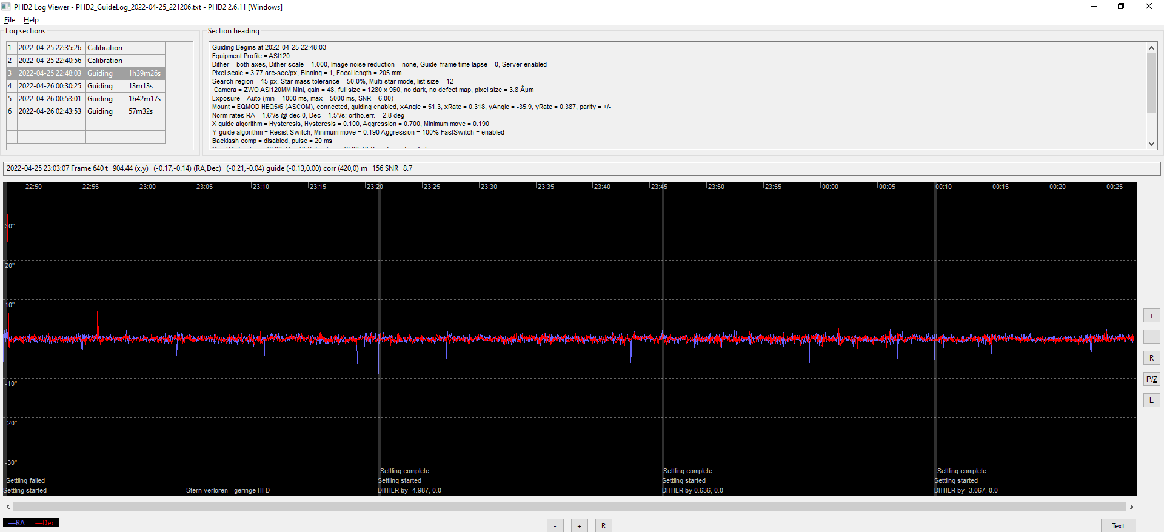1164x532 pixels.
Task: Open the Help menu
Action: (31, 20)
